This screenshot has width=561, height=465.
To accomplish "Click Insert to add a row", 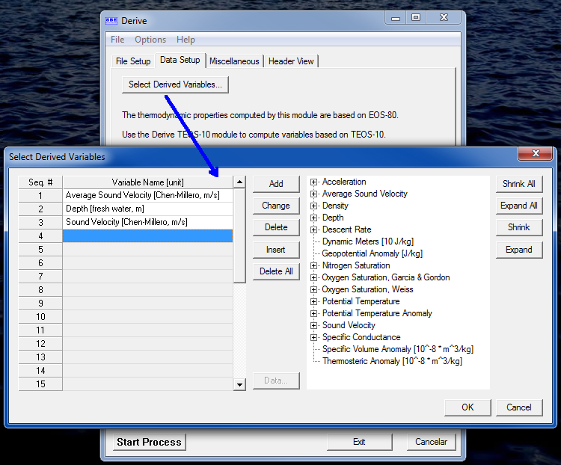I will [x=276, y=250].
